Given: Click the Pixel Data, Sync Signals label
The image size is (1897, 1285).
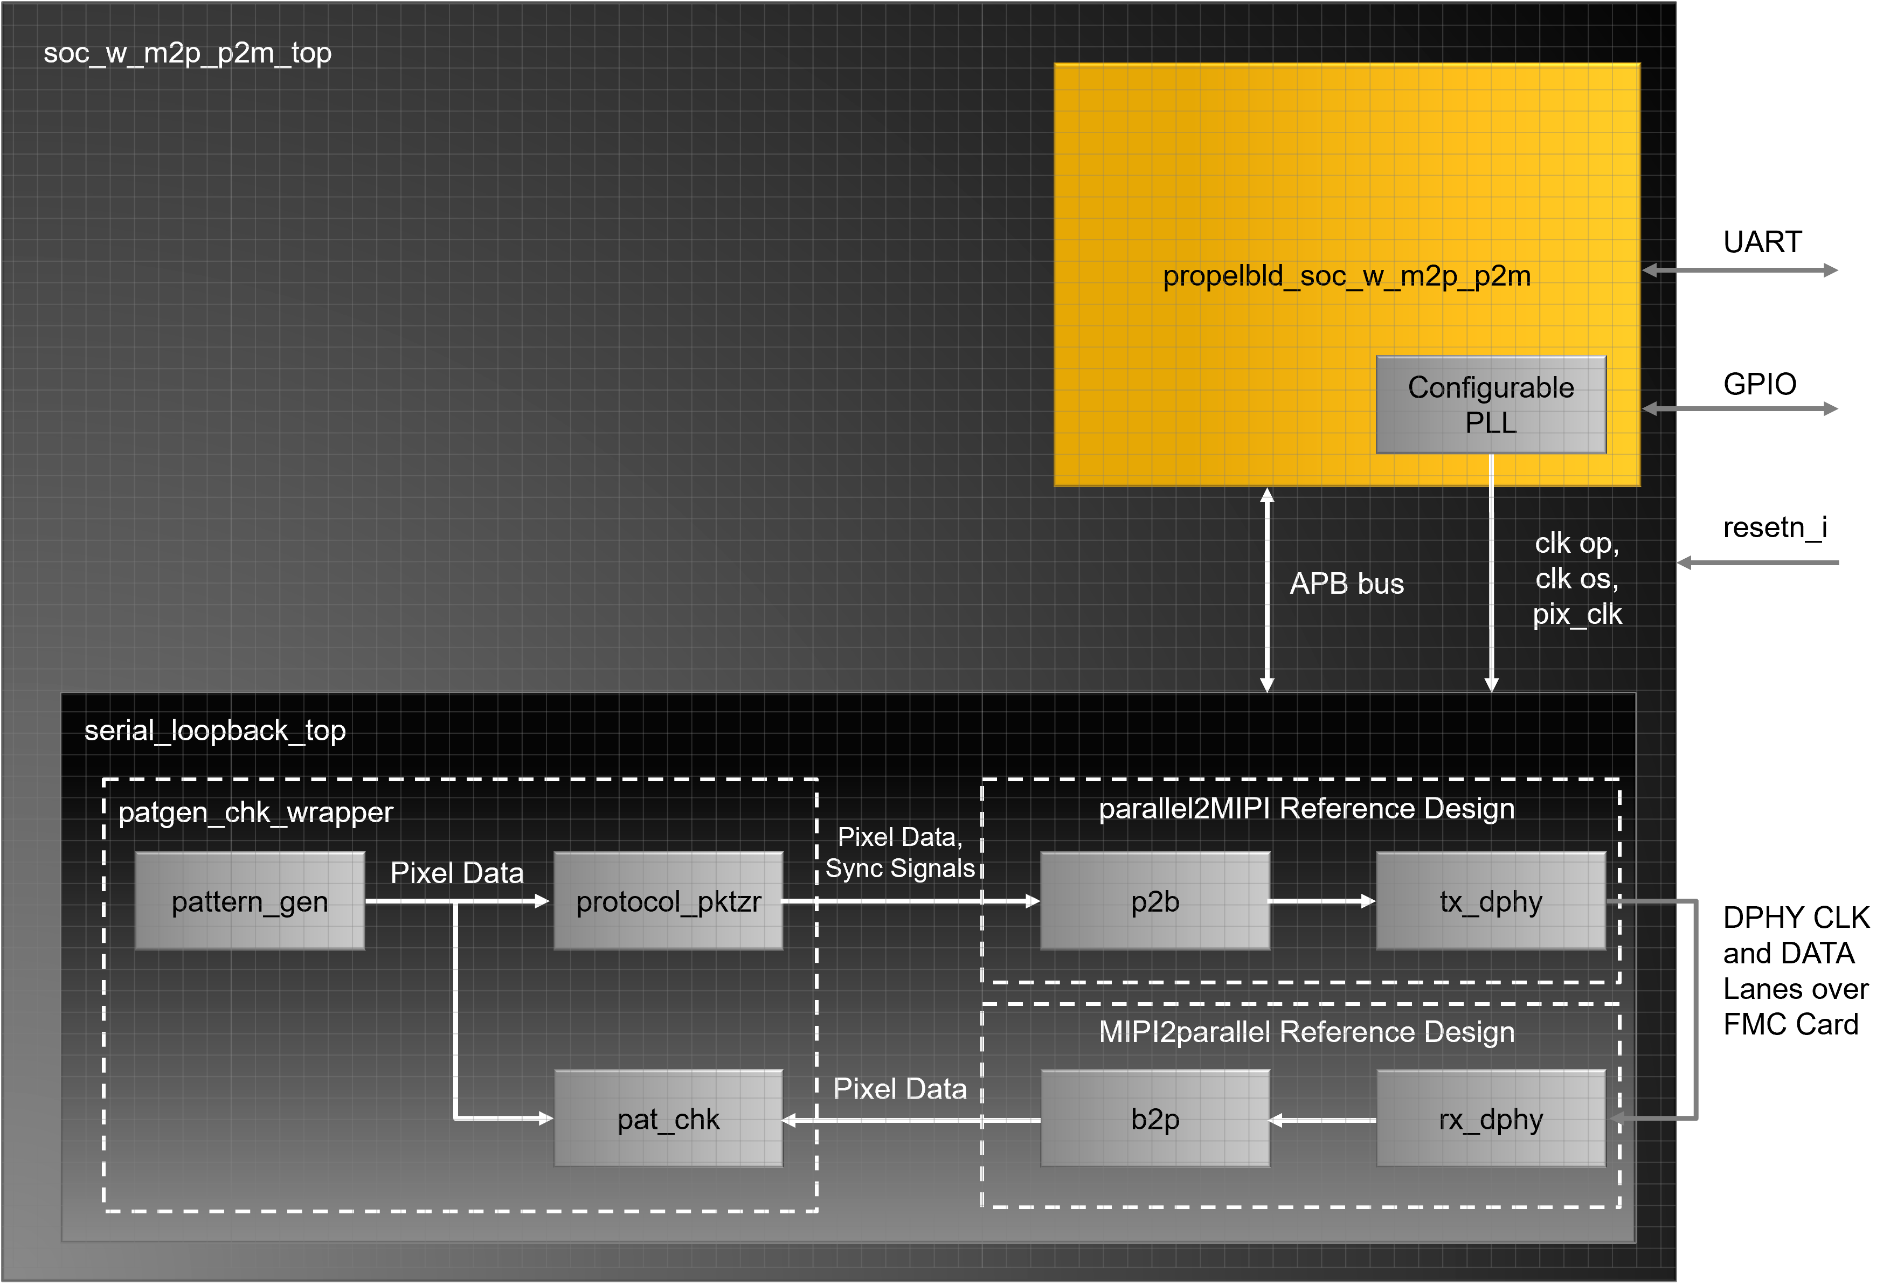Looking at the screenshot, I should pos(899,852).
